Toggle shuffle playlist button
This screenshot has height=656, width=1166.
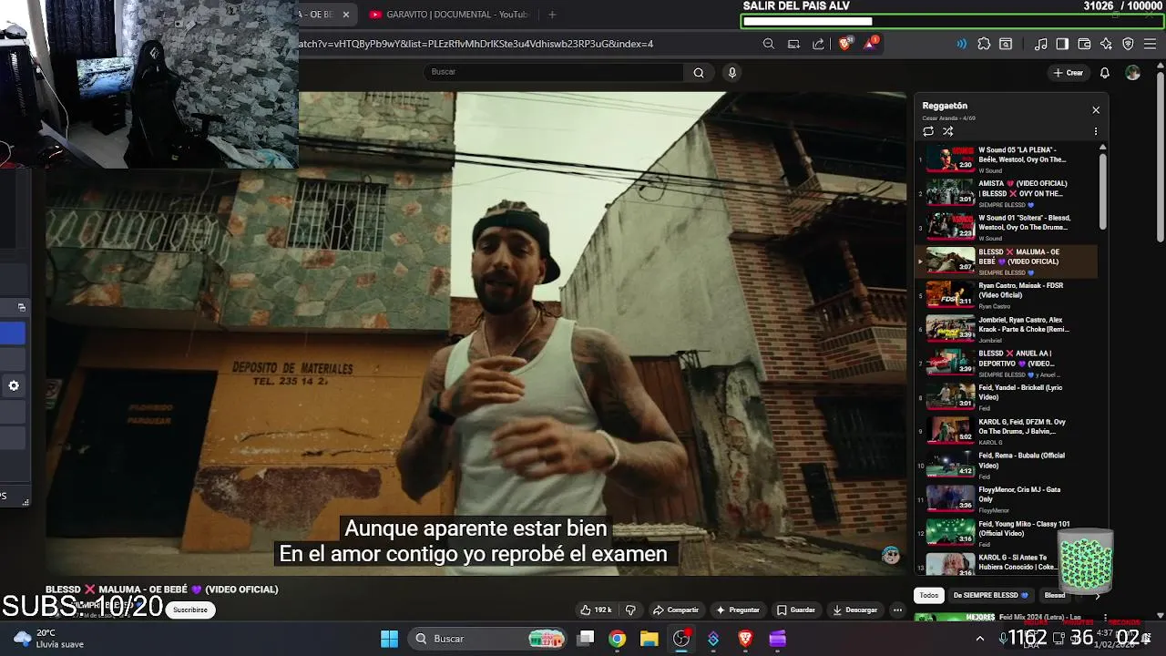coord(948,131)
